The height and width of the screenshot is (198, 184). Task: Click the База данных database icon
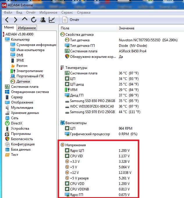point(7,149)
